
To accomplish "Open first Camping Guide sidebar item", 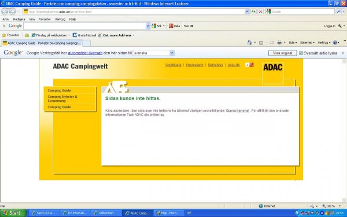I will pos(59,91).
